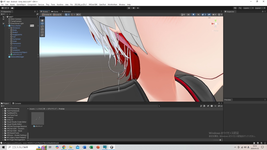Expand Armature in Hierarchy

click(x=9, y=28)
